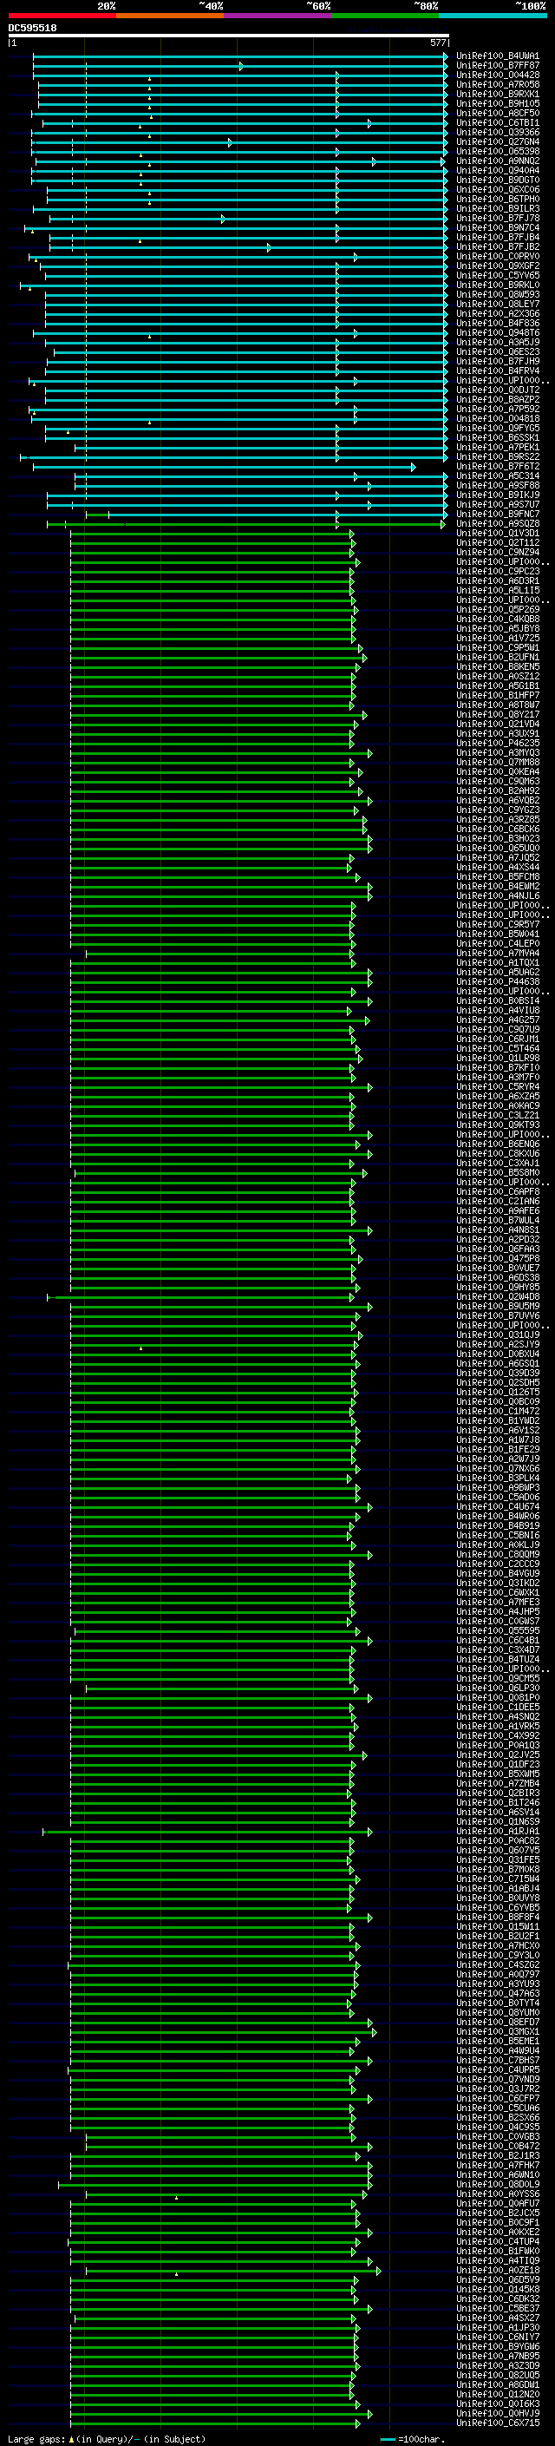Select alignment label UniRef100_Q2W4D8
The width and height of the screenshot is (555, 2446).
[x=498, y=1297]
